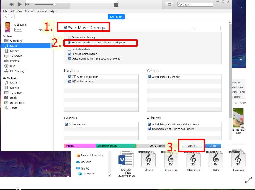Open OneDrive in Explorer sidebar

coord(84,162)
